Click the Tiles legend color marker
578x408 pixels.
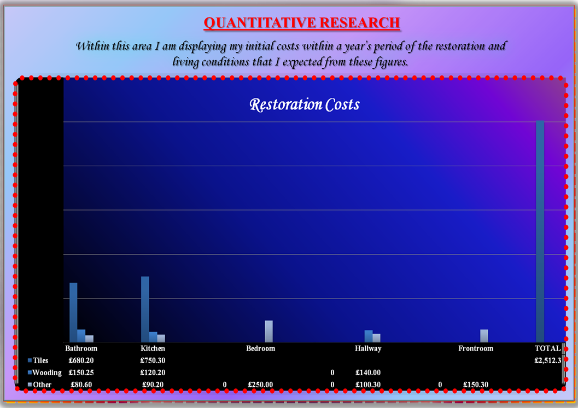pyautogui.click(x=30, y=361)
